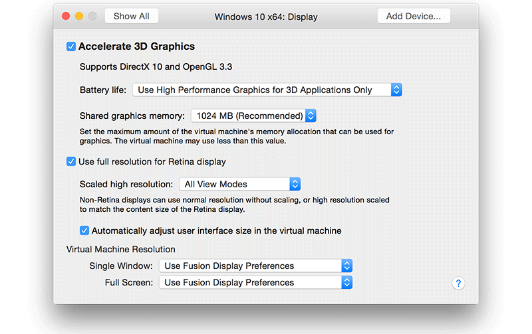
Task: Open the Battery life dropdown
Action: [x=267, y=90]
